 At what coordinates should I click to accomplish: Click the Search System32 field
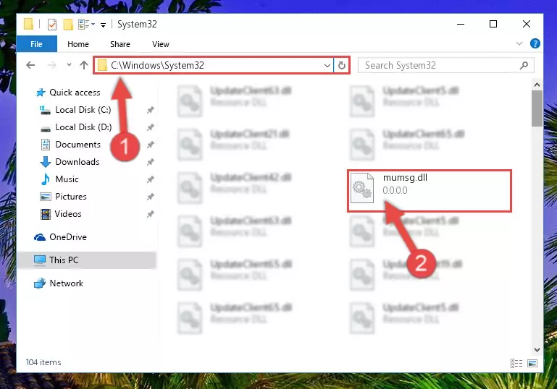[445, 65]
